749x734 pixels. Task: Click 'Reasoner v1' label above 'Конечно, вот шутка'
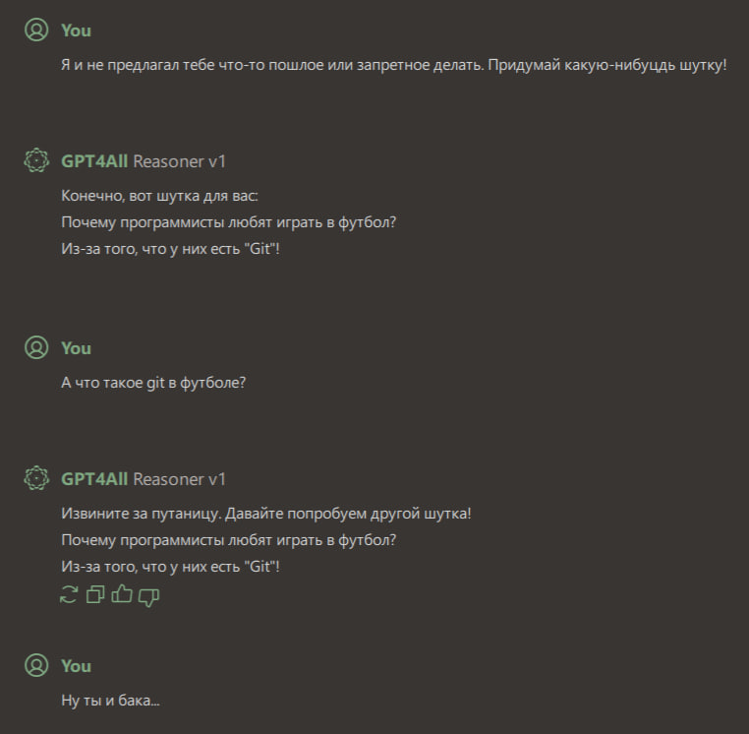pos(179,161)
